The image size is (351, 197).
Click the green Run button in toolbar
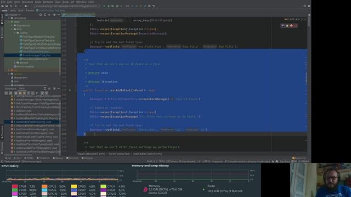[104, 6]
